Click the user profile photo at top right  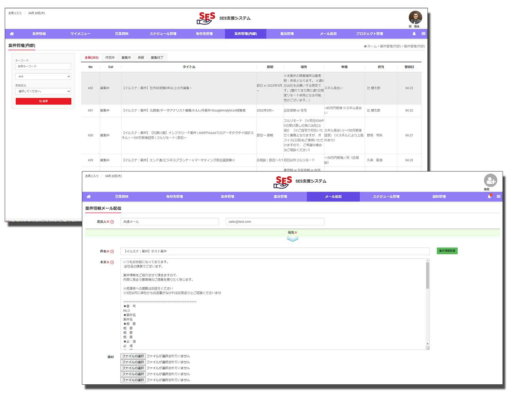click(x=415, y=17)
